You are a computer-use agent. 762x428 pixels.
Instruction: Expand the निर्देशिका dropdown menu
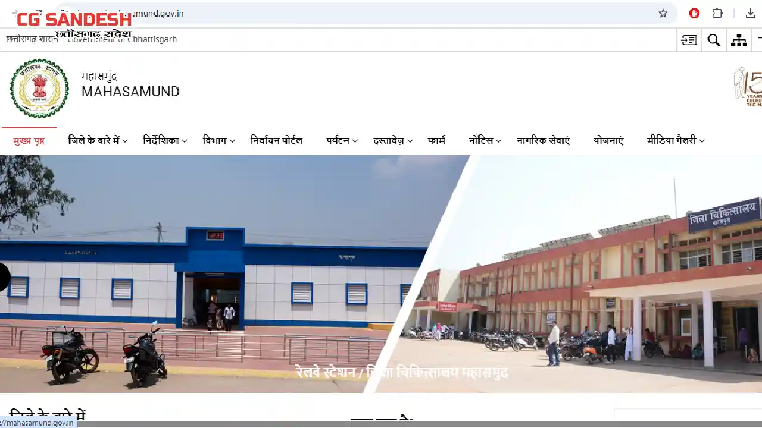165,141
